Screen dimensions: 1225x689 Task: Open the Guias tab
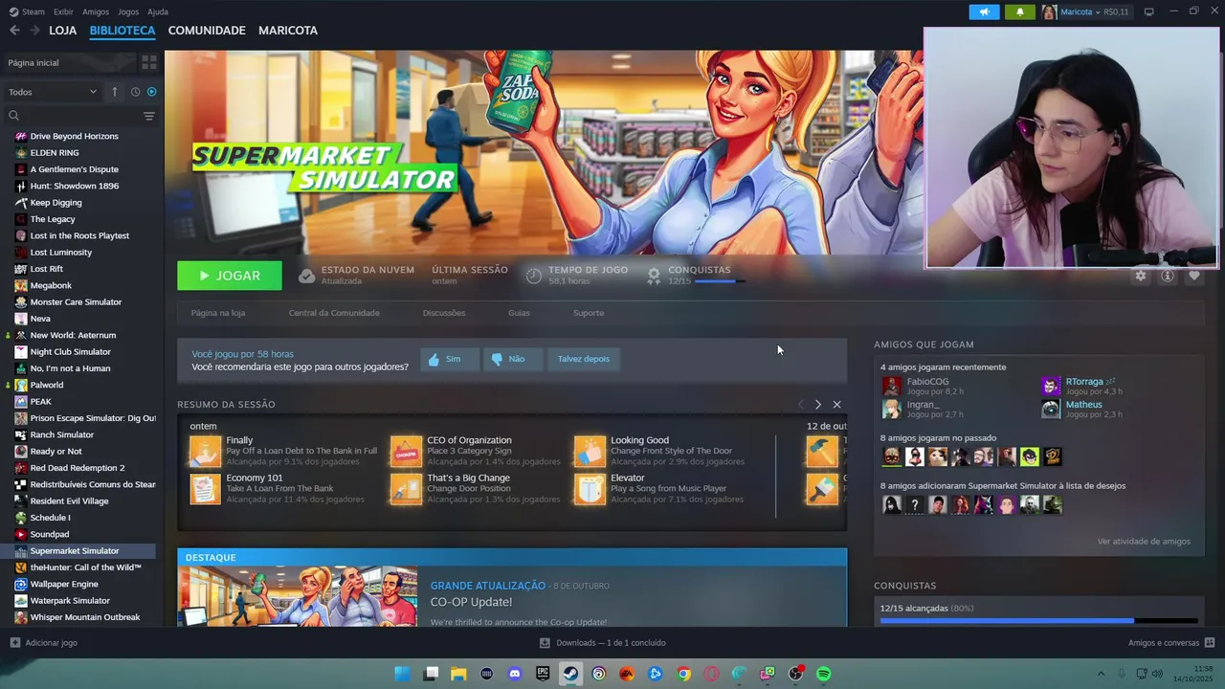(519, 313)
